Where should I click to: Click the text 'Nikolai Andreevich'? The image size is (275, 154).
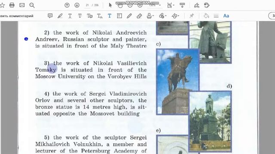(x=119, y=33)
